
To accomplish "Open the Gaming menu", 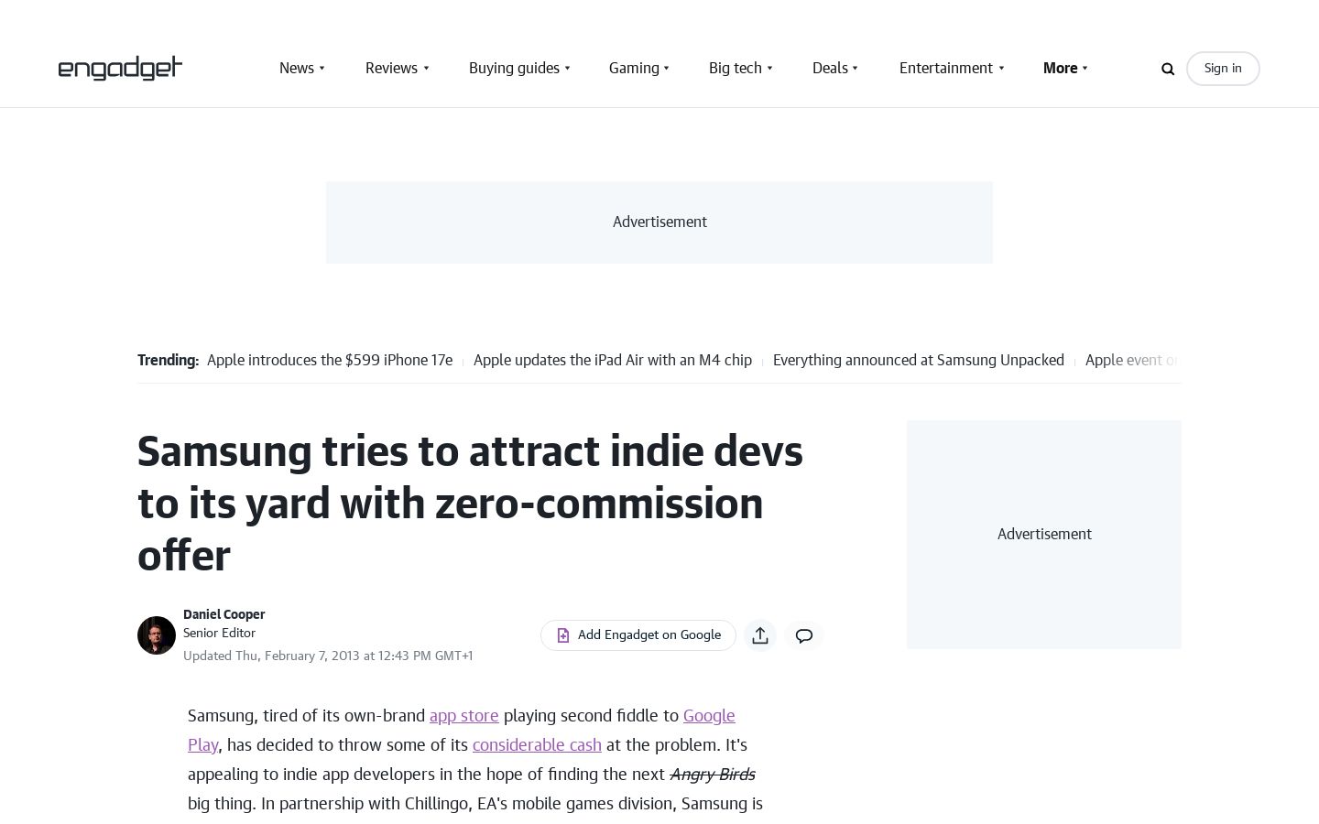I will tap(634, 69).
